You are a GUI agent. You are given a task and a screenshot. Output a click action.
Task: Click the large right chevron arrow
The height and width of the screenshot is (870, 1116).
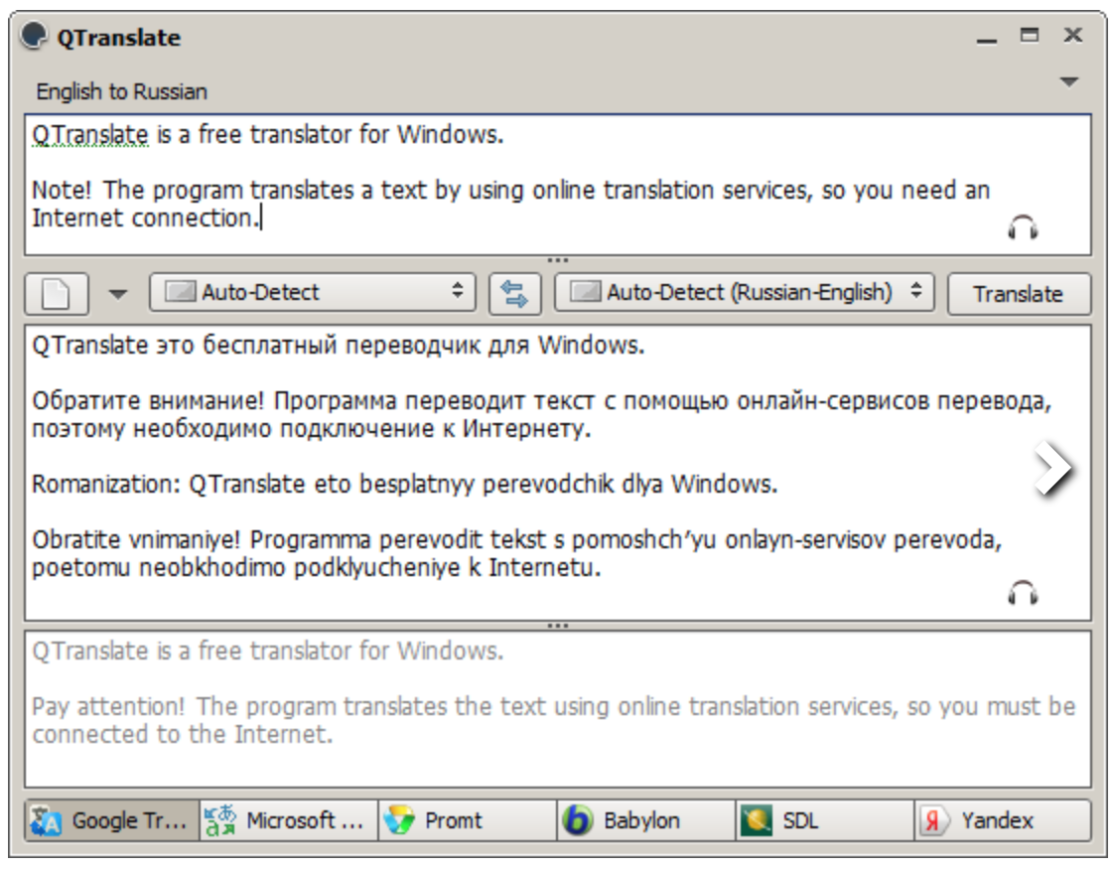point(1053,468)
